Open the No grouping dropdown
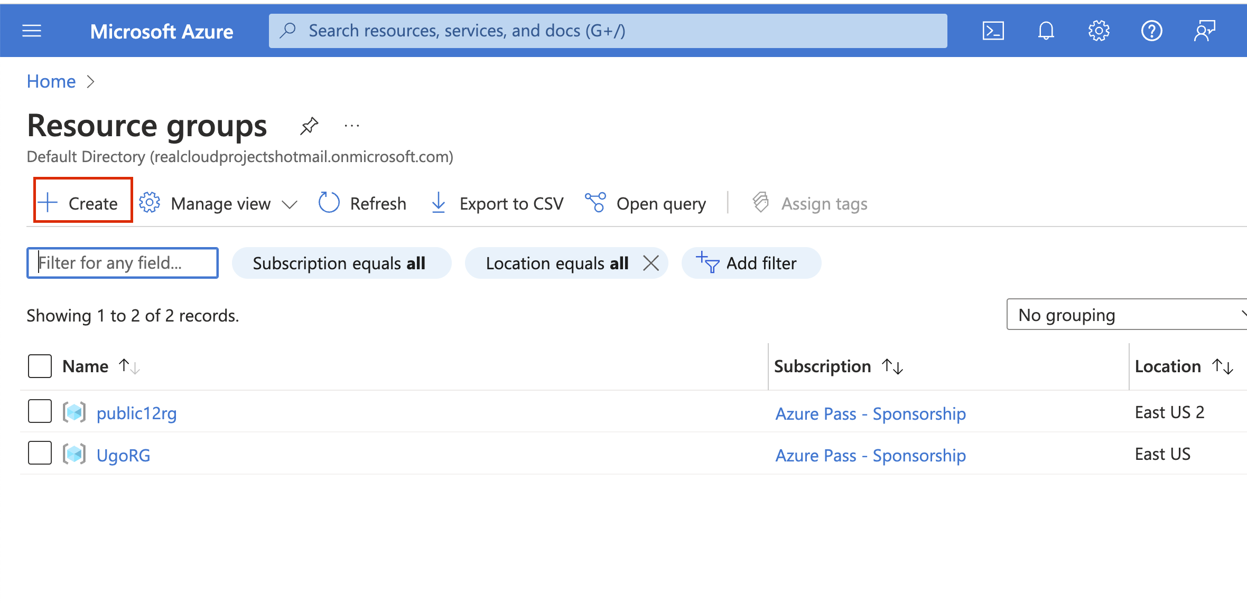 1125,315
